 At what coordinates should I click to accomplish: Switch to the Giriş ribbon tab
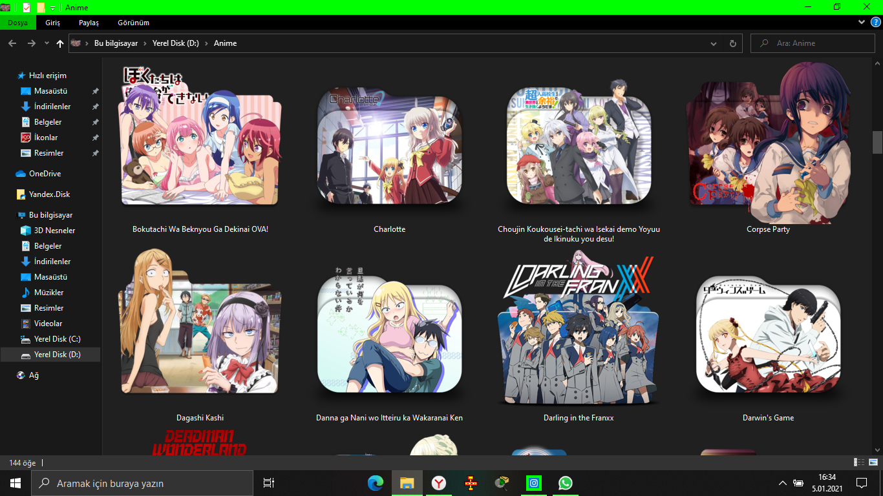point(52,23)
